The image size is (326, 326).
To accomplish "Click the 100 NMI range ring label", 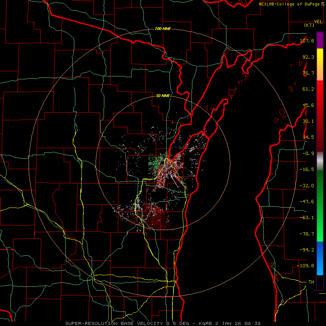I will point(163,29).
